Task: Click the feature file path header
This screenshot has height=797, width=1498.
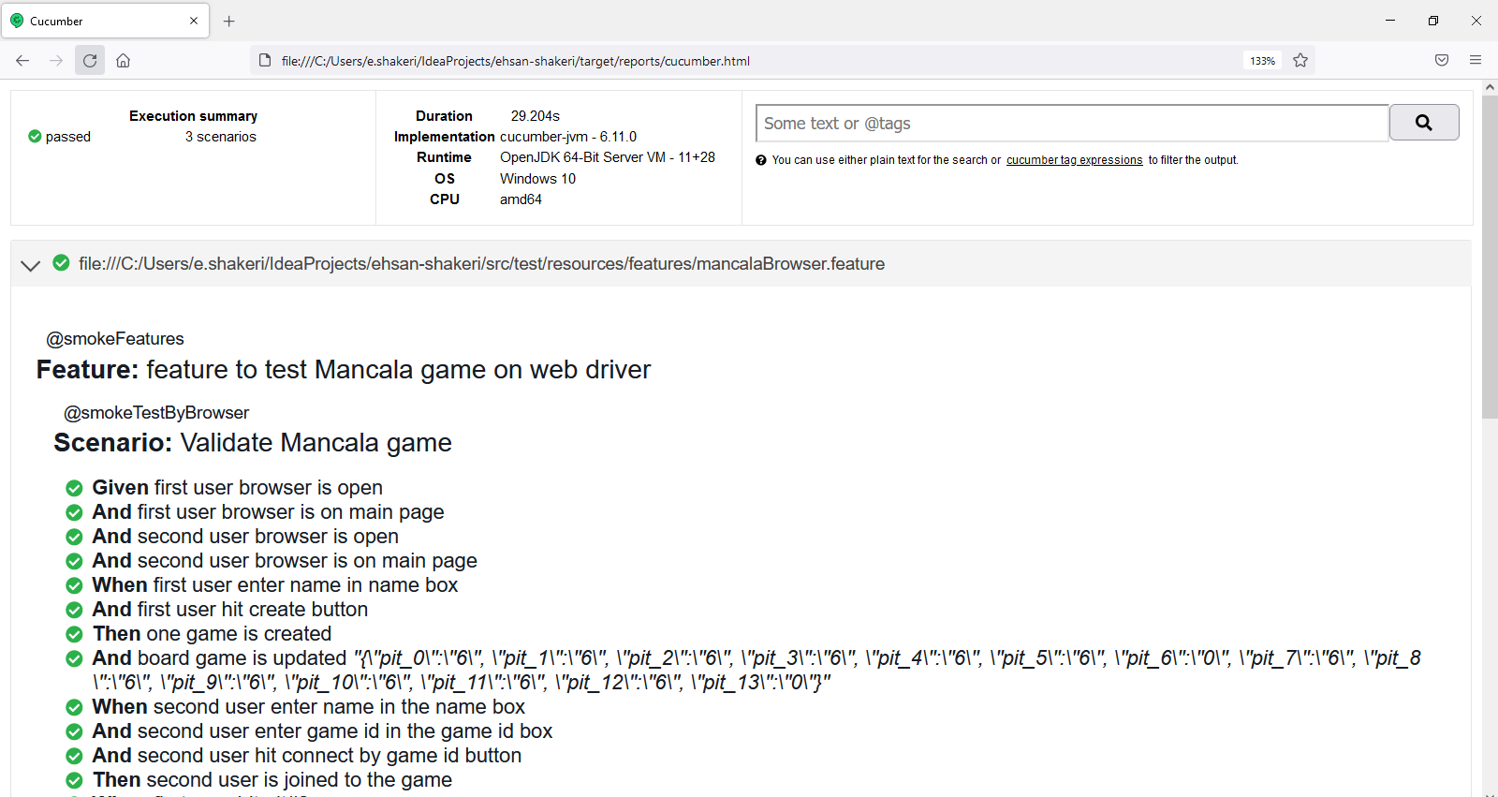Action: pyautogui.click(x=481, y=264)
